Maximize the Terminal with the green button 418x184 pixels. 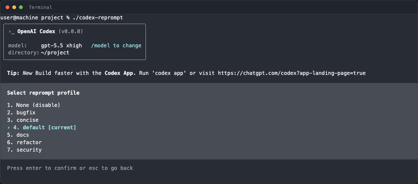[x=21, y=7]
